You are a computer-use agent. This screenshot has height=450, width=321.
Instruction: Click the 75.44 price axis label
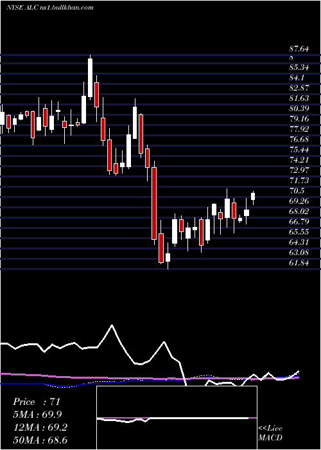click(299, 150)
